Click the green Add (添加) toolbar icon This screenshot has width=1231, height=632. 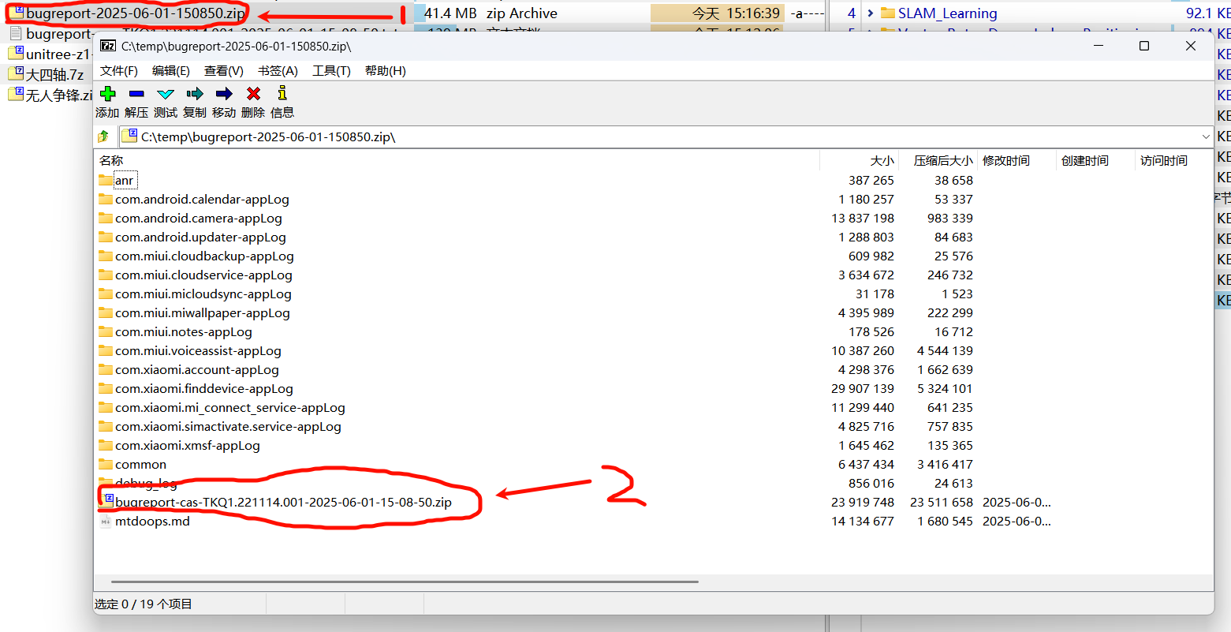coord(108,94)
